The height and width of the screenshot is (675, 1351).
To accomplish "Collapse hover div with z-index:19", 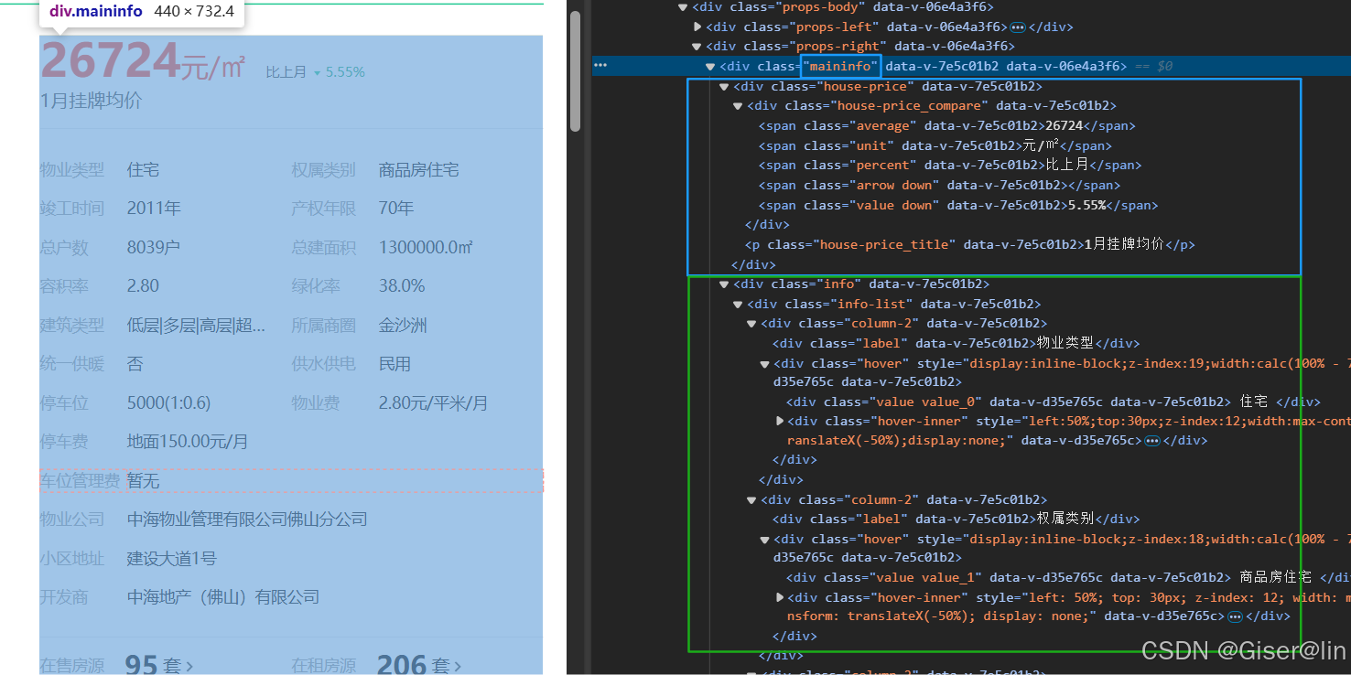I will pyautogui.click(x=765, y=364).
